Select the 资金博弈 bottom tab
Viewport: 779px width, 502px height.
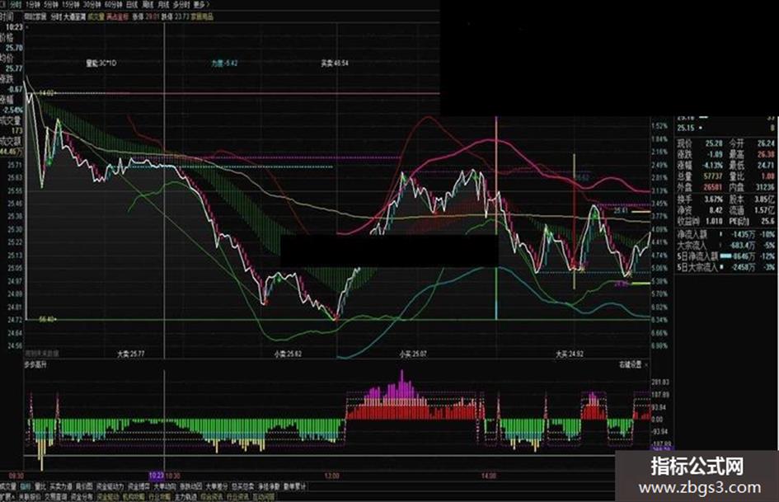coord(138,486)
